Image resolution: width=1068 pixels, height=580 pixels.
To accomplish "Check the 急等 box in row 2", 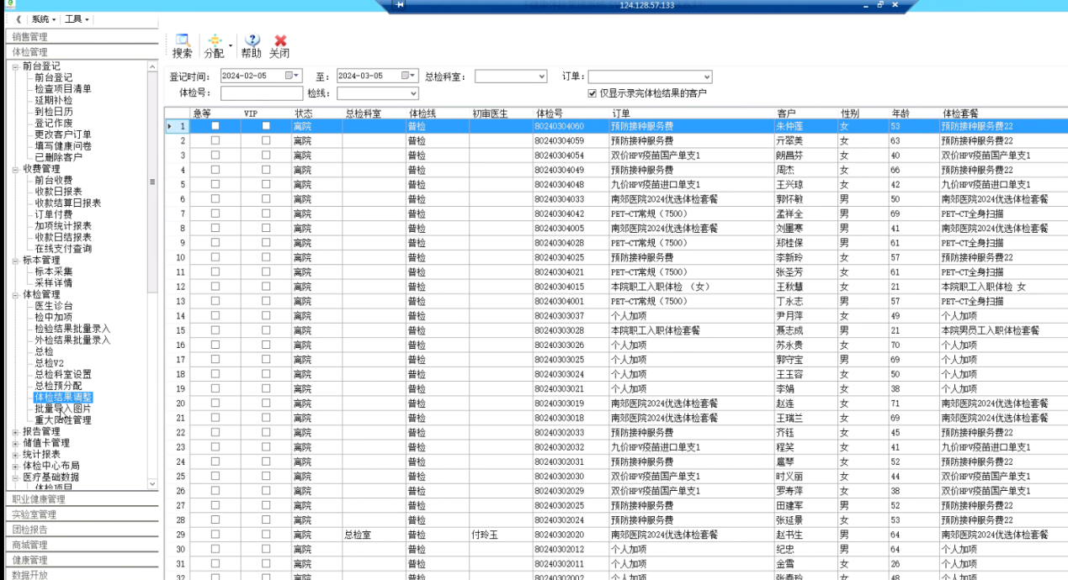I will [x=215, y=140].
